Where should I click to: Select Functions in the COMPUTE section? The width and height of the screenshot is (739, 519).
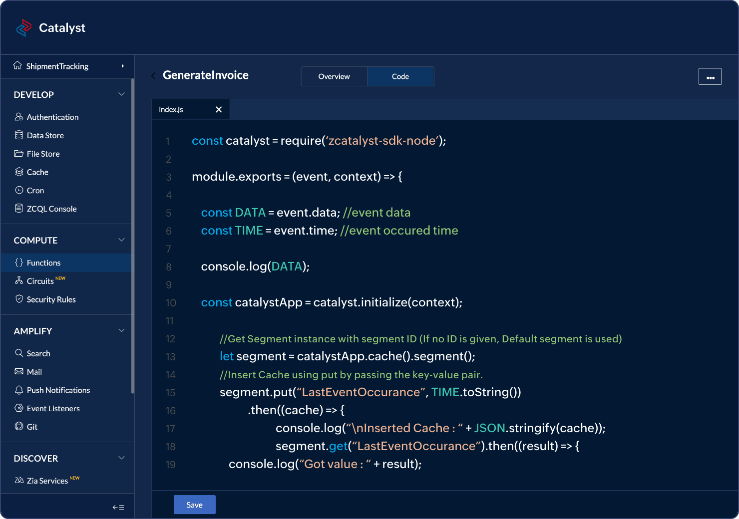point(66,262)
